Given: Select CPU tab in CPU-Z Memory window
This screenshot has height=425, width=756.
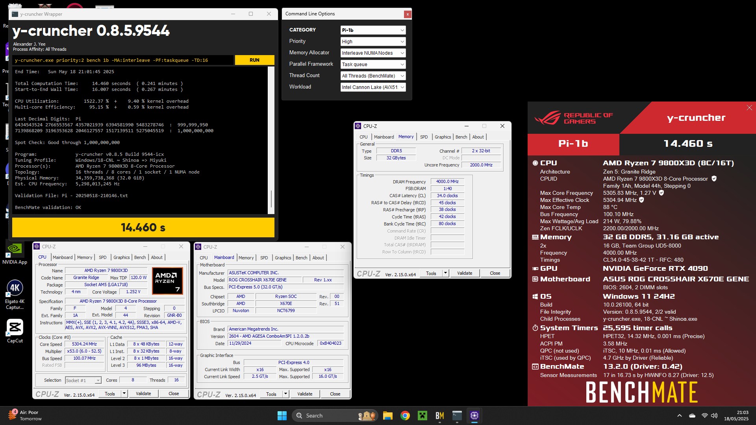Looking at the screenshot, I should point(363,137).
